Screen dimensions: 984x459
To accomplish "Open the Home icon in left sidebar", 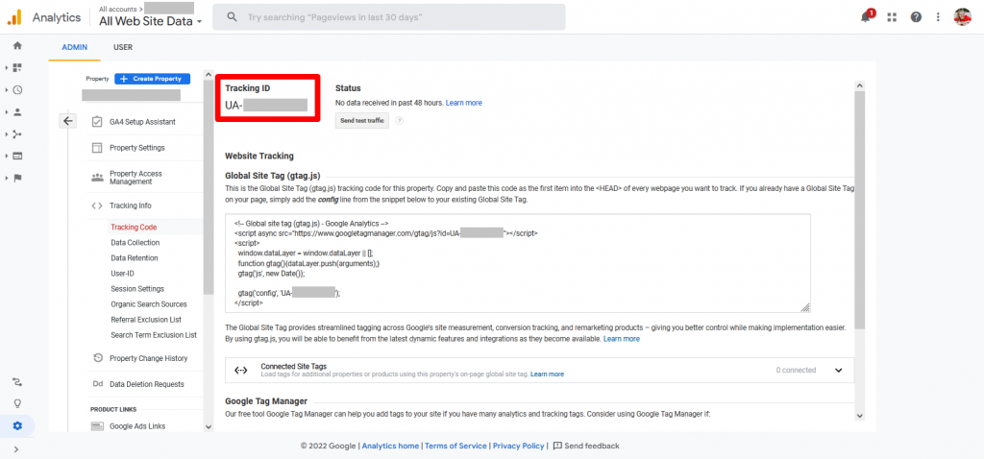I will [17, 46].
